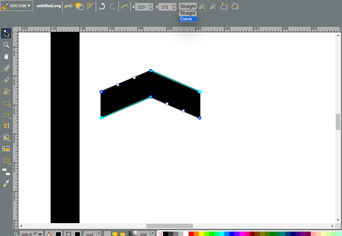Image resolution: width=342 pixels, height=236 pixels.
Task: Pick the Ellipse drawing tool
Action: click(6, 115)
